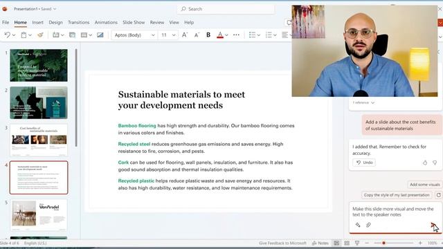Switch to Normal view in status bar
The image size is (443, 249).
[336, 243]
